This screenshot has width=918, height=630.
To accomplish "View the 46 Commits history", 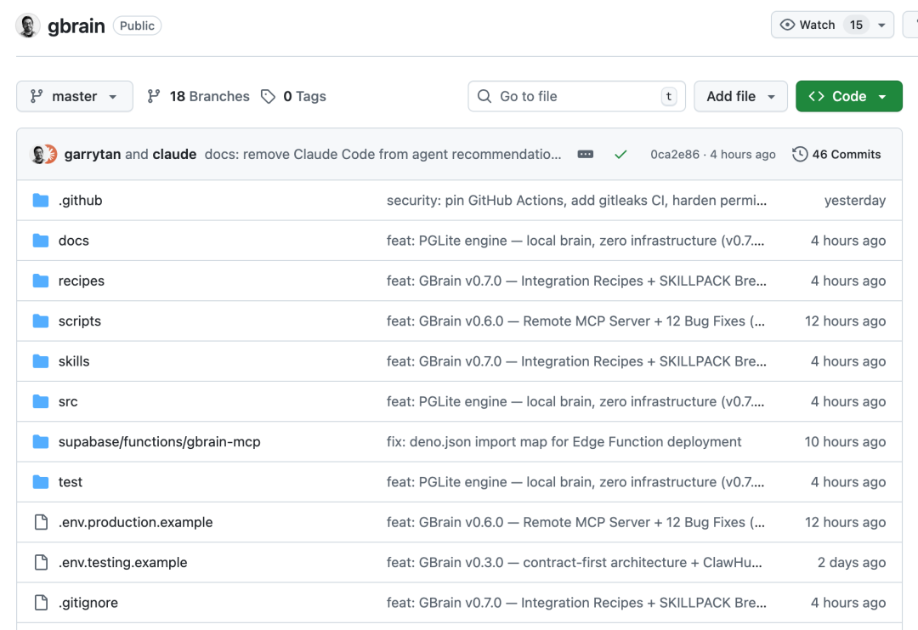I will [836, 154].
